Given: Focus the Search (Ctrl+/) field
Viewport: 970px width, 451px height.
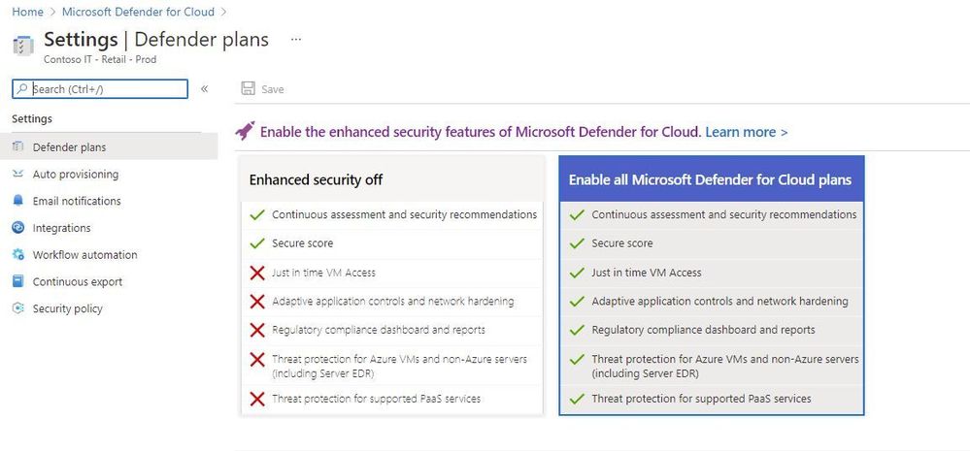Looking at the screenshot, I should (x=100, y=89).
